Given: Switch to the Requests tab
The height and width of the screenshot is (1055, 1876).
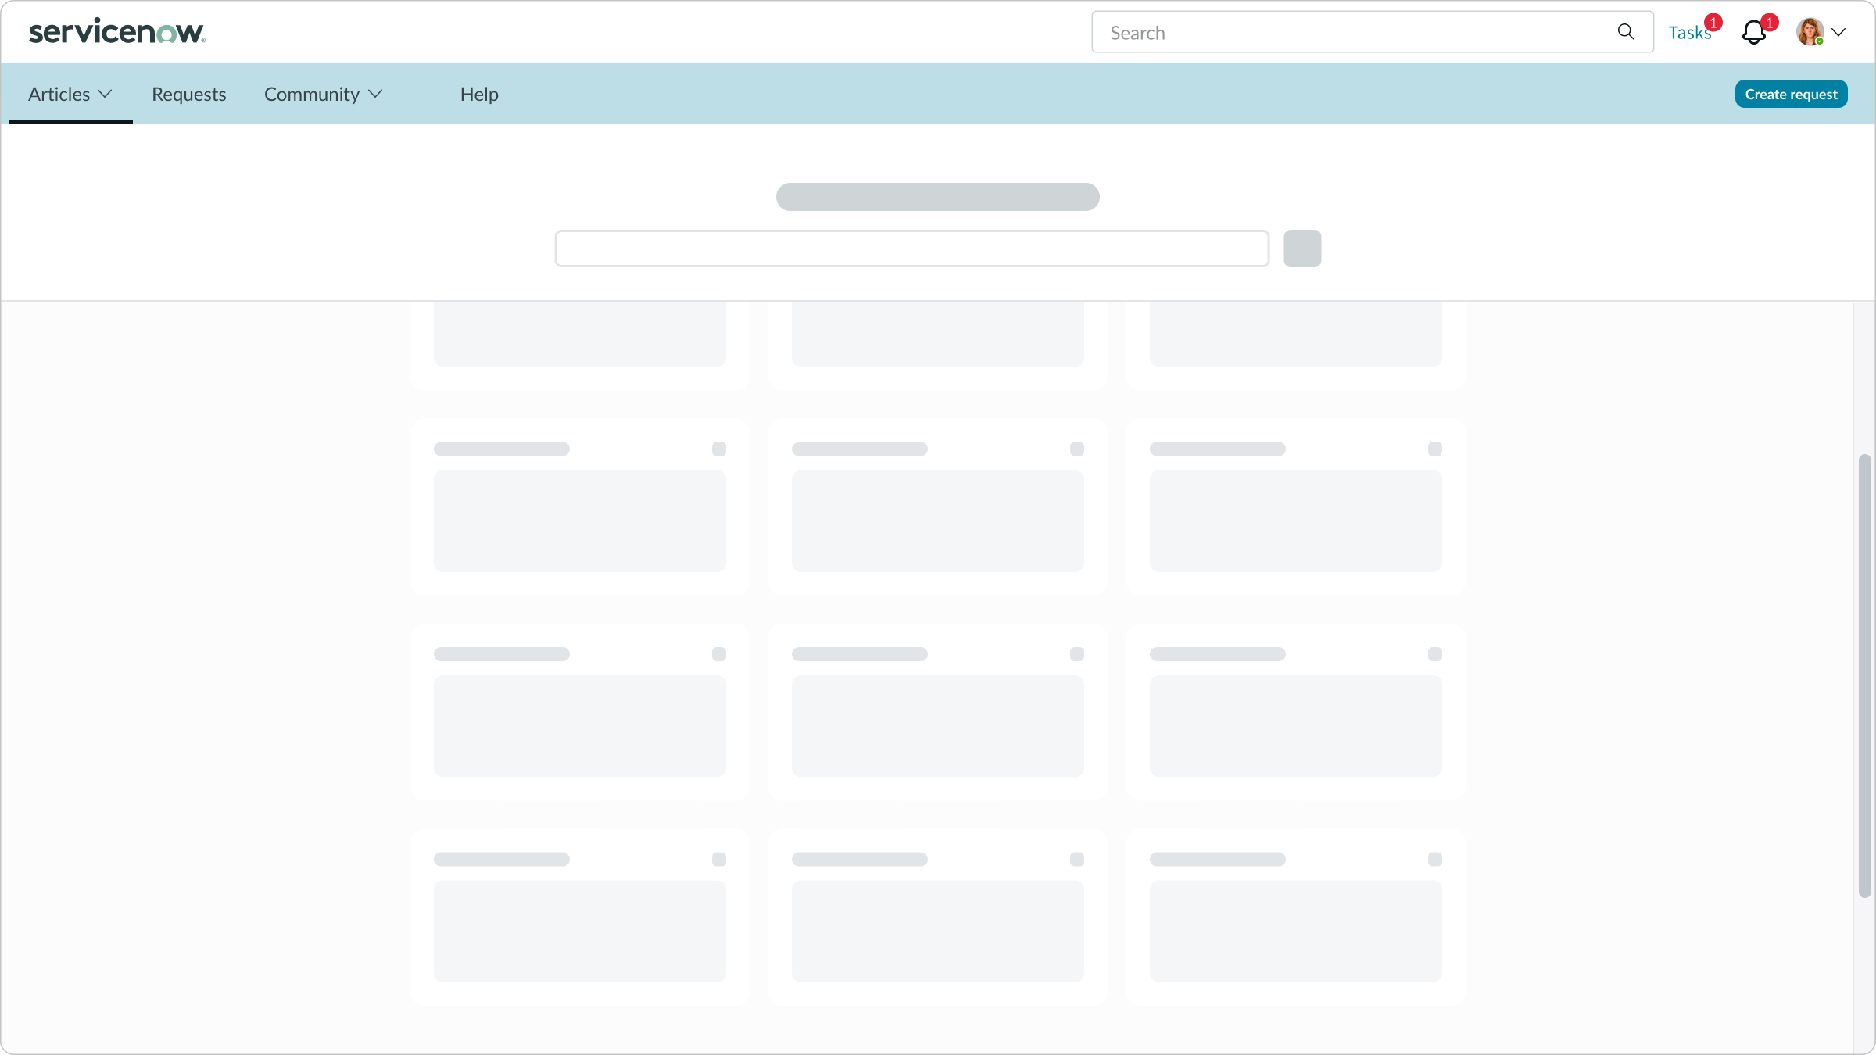Looking at the screenshot, I should pos(188,94).
